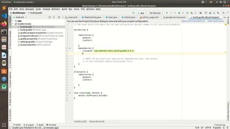The width and height of the screenshot is (230, 129).
Task: Click the Stop square icon
Action: 195,13
